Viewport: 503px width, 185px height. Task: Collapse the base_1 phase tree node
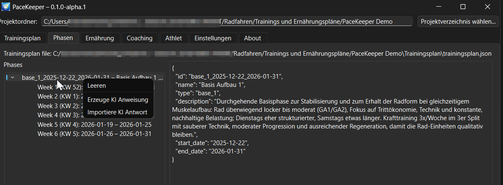tap(13, 77)
